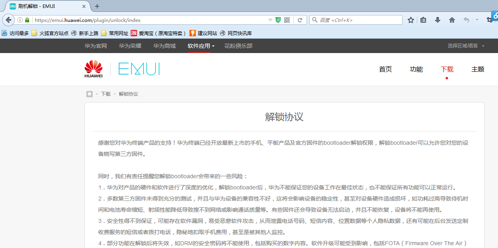Click the breadcrumb home icon
This screenshot has width=498, height=248.
coord(90,94)
